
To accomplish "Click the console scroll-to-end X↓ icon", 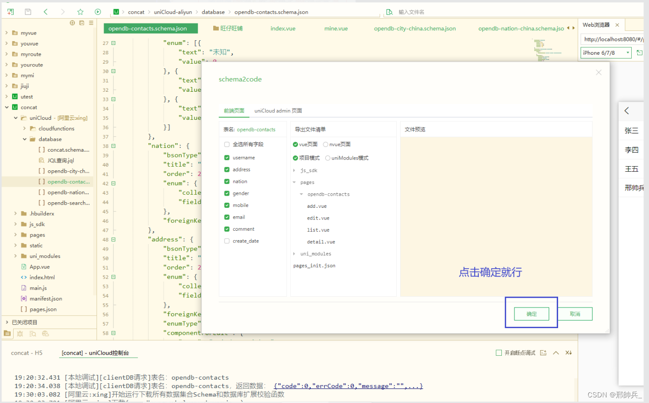I will click(x=568, y=352).
